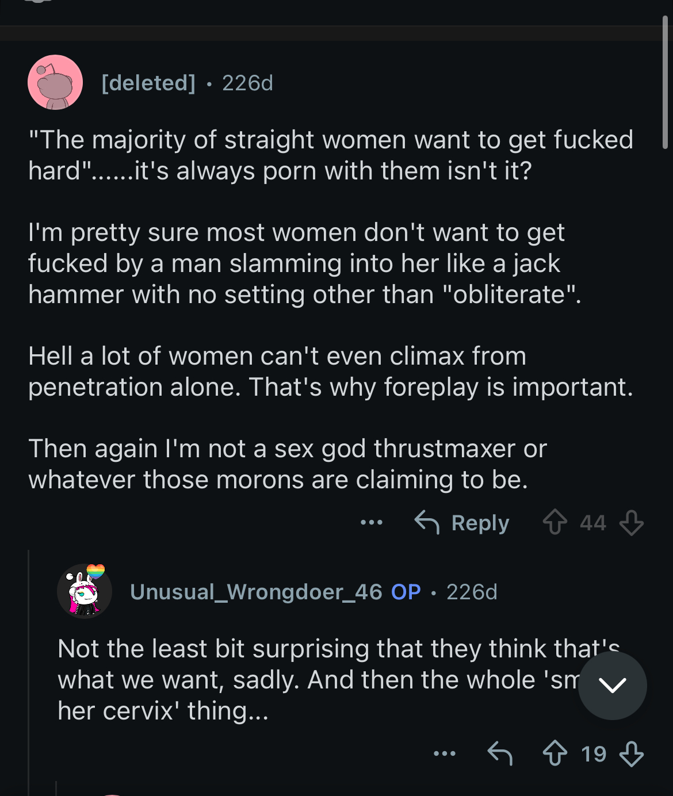Collapse thread using the reply's left line
The width and height of the screenshot is (673, 796).
(x=29, y=673)
